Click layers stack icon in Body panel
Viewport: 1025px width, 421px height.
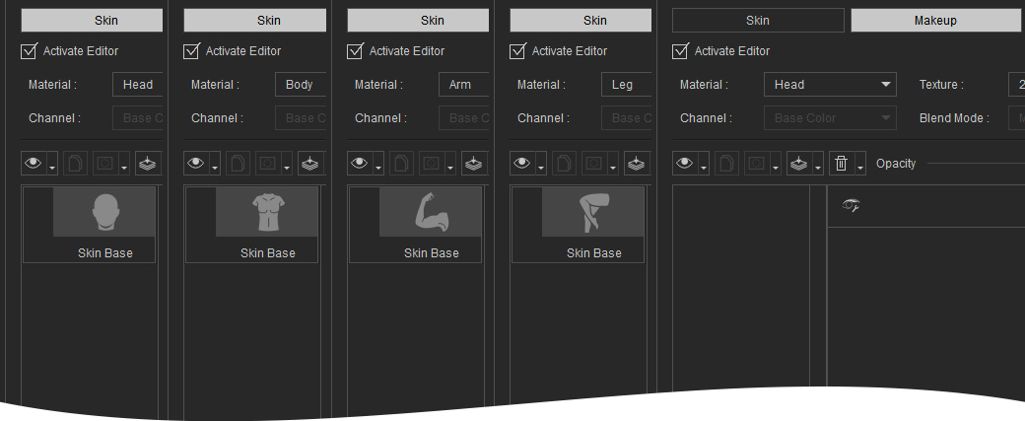click(x=310, y=164)
